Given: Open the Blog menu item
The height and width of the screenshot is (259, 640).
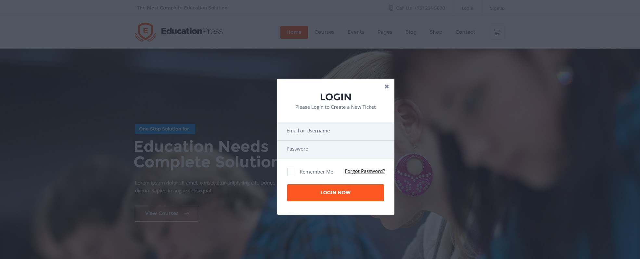Looking at the screenshot, I should [x=411, y=32].
